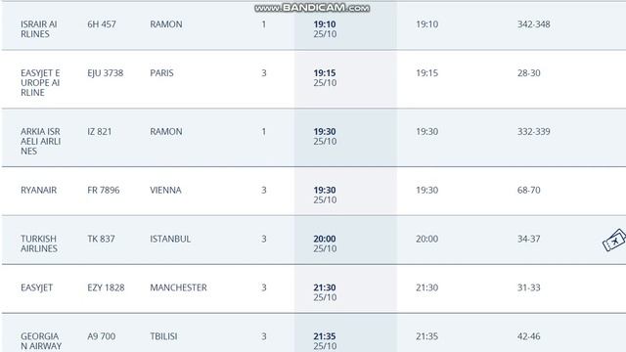Select the Turkish Airlines flight row
This screenshot has height=352, width=626.
point(313,240)
